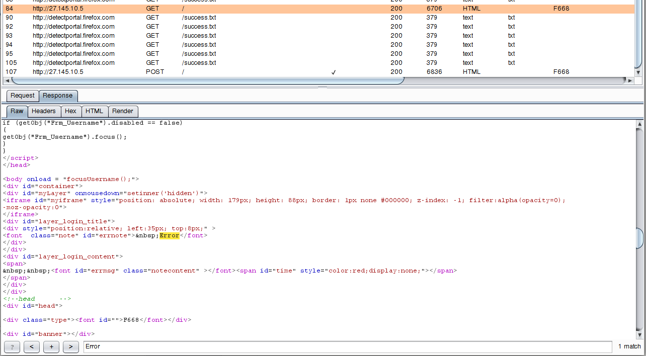Click the response pane vertical scrollbar thumb
This screenshot has height=356, width=646.
coord(639,237)
